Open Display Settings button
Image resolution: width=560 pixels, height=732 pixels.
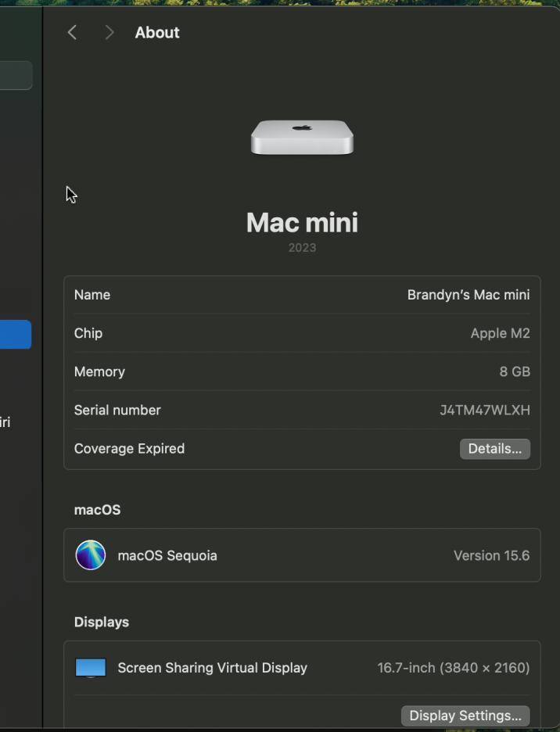[465, 716]
